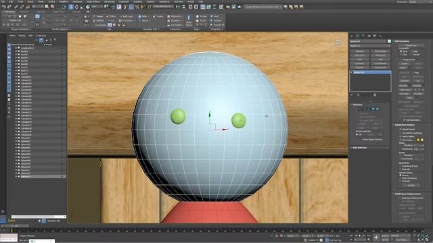
Task: Expand the Editable Poly stack entry
Action: [x=352, y=72]
